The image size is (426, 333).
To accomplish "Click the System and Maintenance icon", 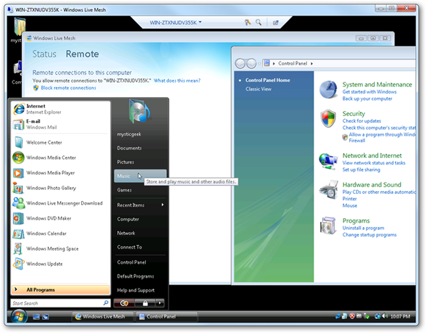I will click(328, 90).
